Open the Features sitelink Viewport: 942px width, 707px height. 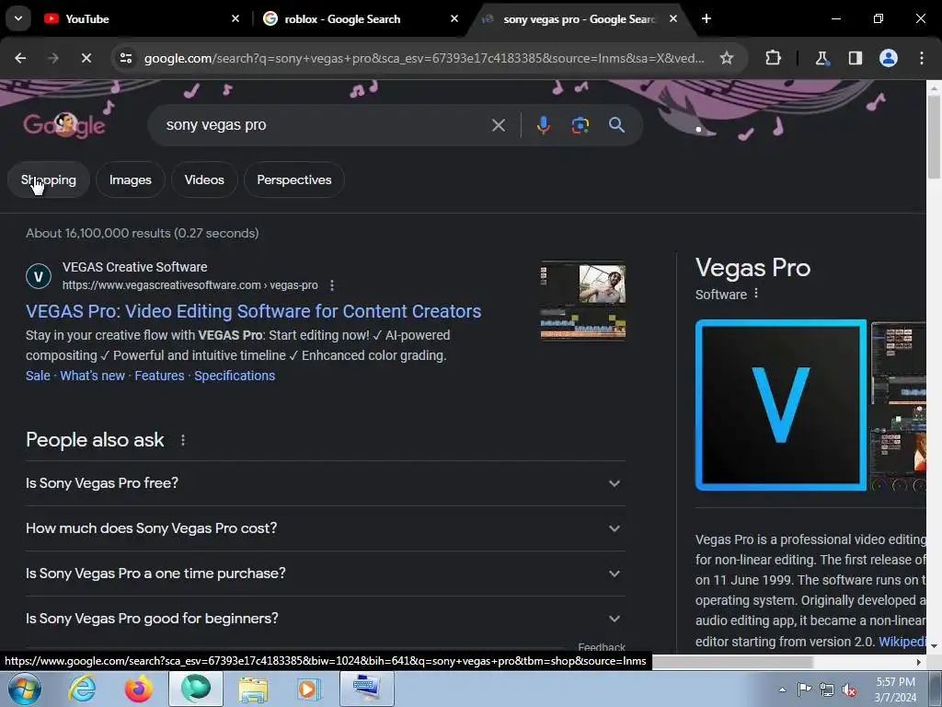159,376
